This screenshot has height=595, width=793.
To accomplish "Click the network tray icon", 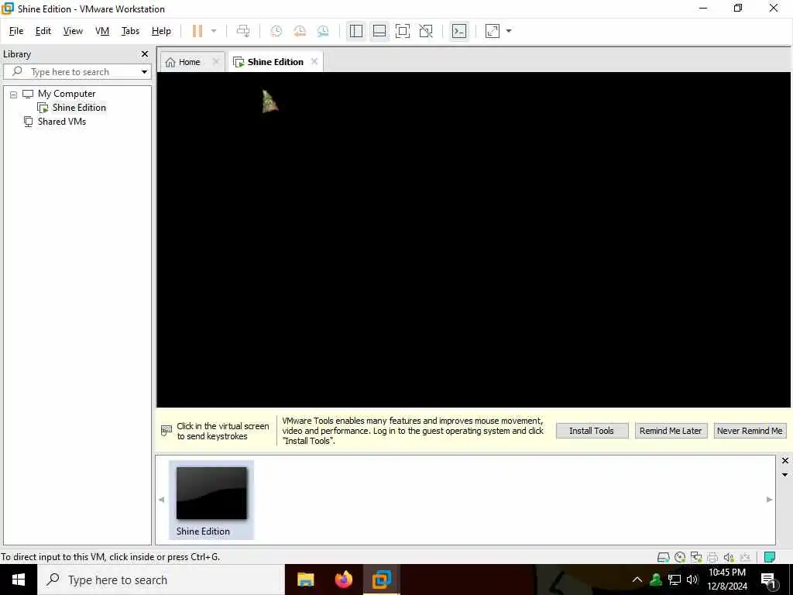I will coord(675,580).
